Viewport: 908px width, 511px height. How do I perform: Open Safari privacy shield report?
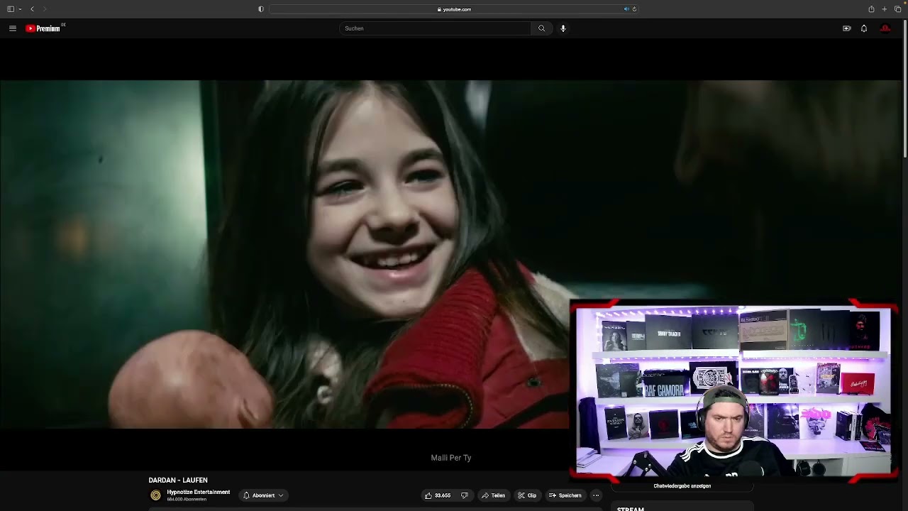pos(261,9)
